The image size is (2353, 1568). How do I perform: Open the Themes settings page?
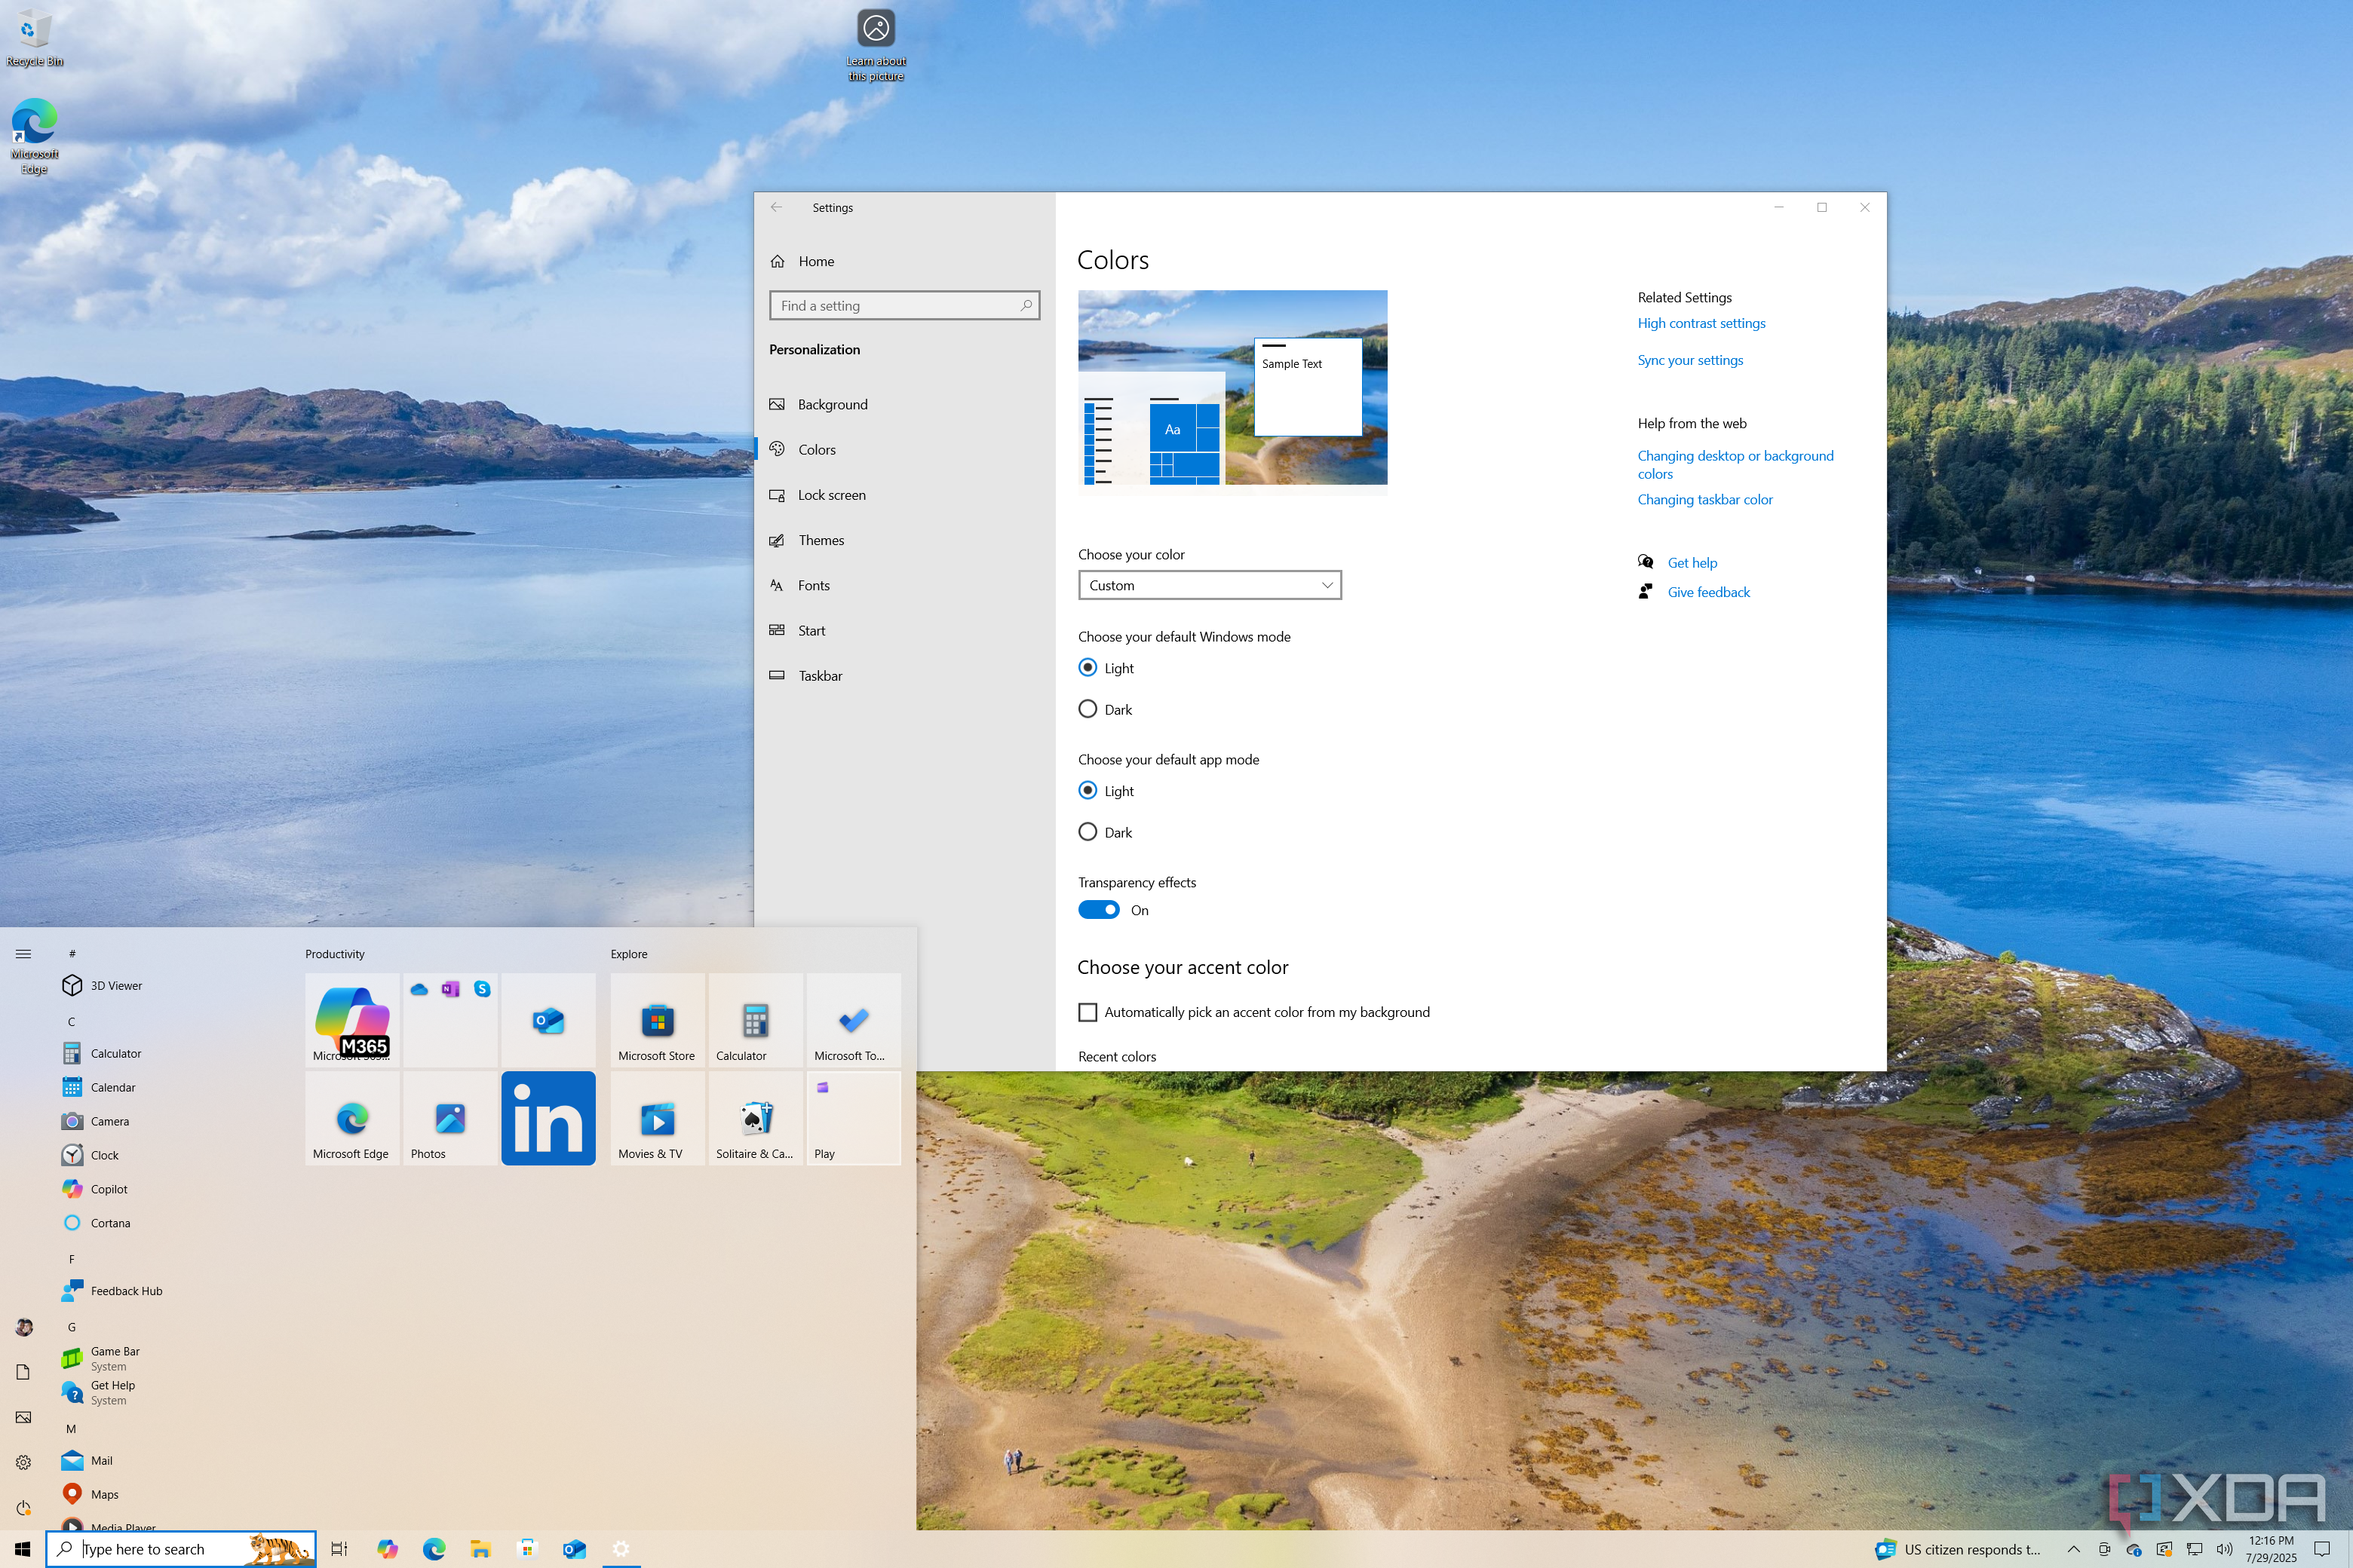click(x=904, y=540)
